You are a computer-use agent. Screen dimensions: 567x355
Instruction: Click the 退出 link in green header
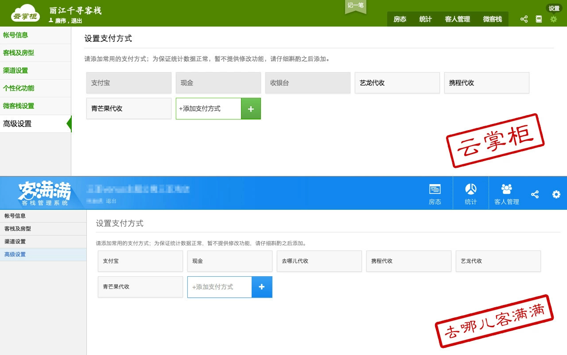point(77,21)
